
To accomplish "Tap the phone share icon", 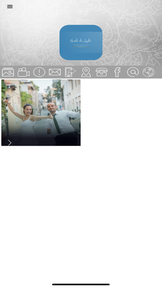I will pyautogui.click(x=70, y=72).
